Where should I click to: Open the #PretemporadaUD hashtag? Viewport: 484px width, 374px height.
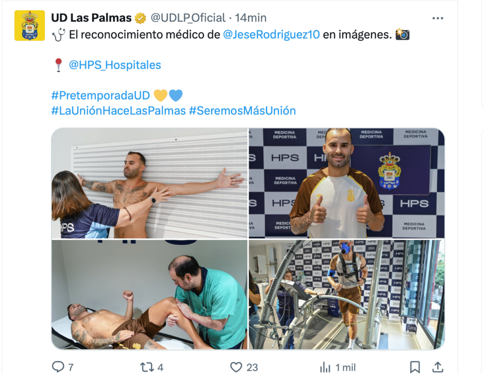101,96
